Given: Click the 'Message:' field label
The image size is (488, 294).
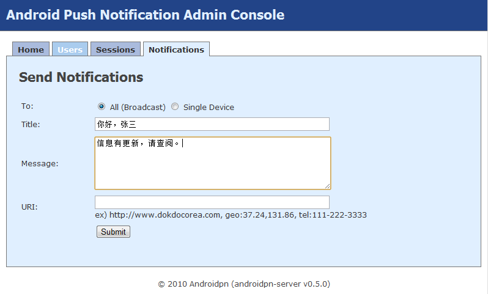Looking at the screenshot, I should pyautogui.click(x=40, y=163).
